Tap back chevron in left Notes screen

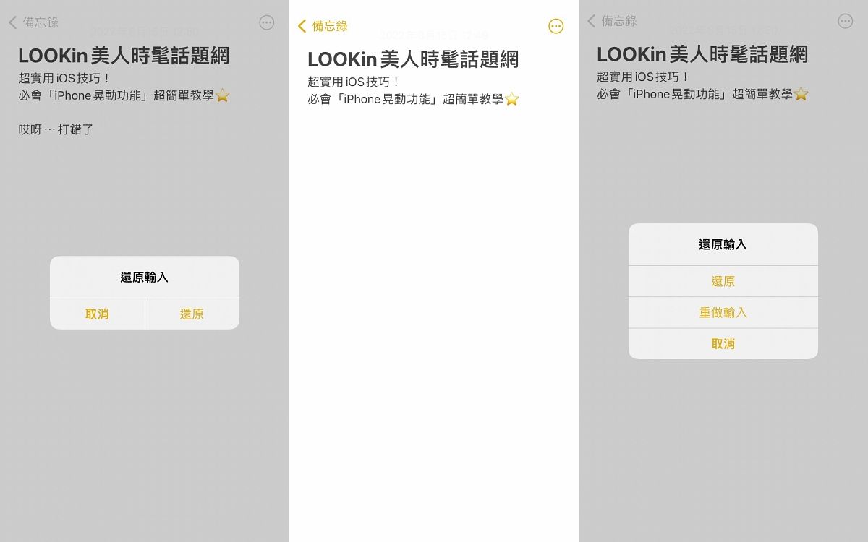tap(12, 22)
